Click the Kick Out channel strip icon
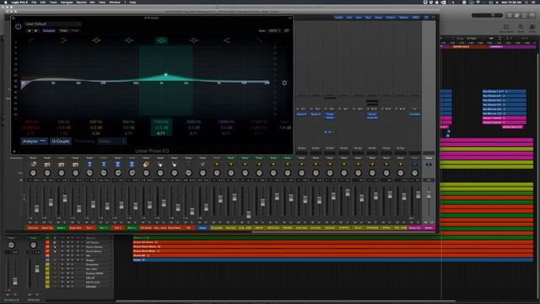 pos(33,165)
